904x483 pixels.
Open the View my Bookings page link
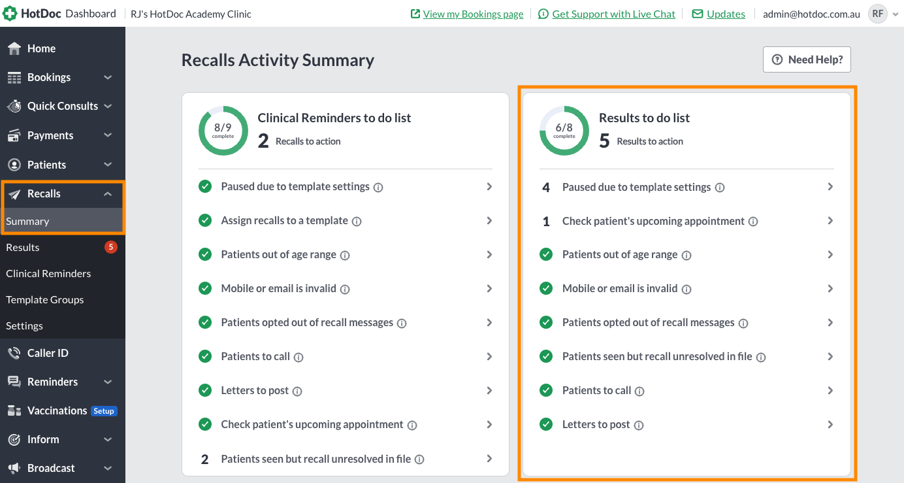click(x=473, y=14)
